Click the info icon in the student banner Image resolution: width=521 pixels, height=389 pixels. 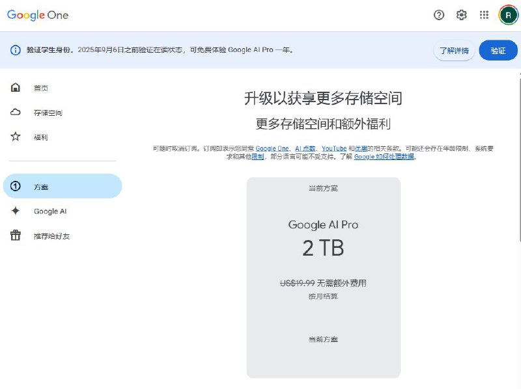pyautogui.click(x=16, y=49)
